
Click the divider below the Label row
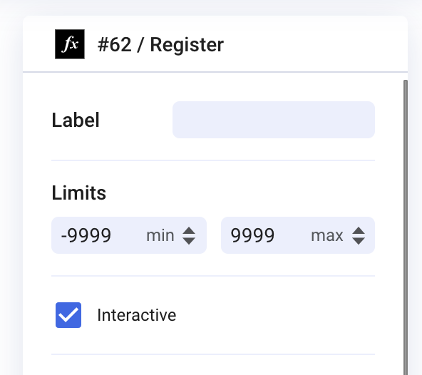213,160
